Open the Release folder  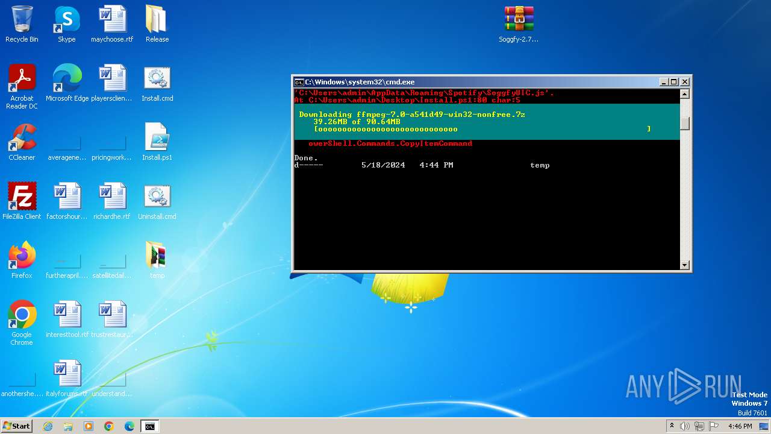[x=157, y=24]
